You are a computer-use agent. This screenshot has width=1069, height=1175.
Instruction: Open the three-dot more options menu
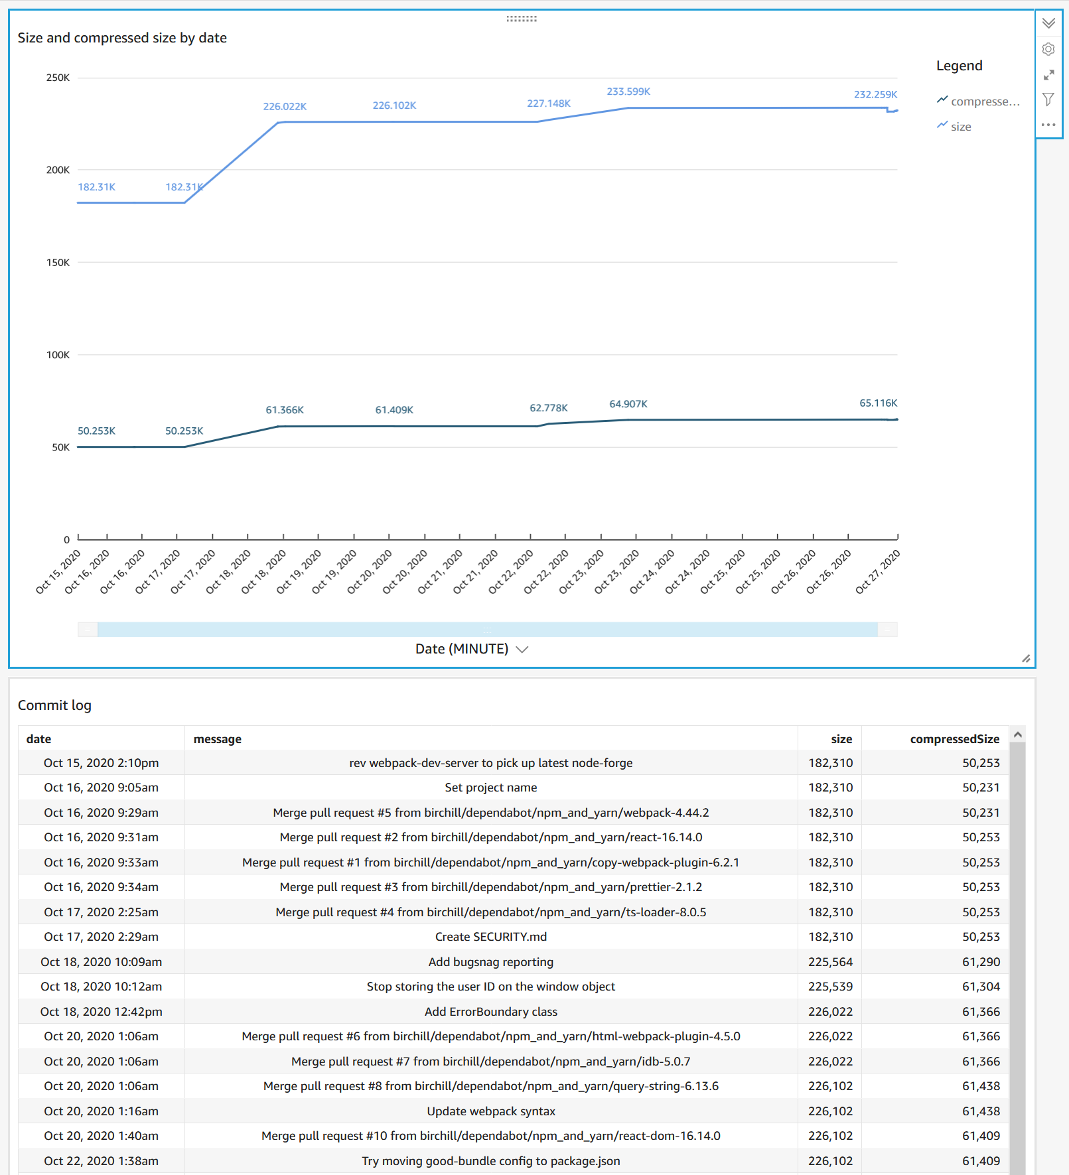point(1048,125)
